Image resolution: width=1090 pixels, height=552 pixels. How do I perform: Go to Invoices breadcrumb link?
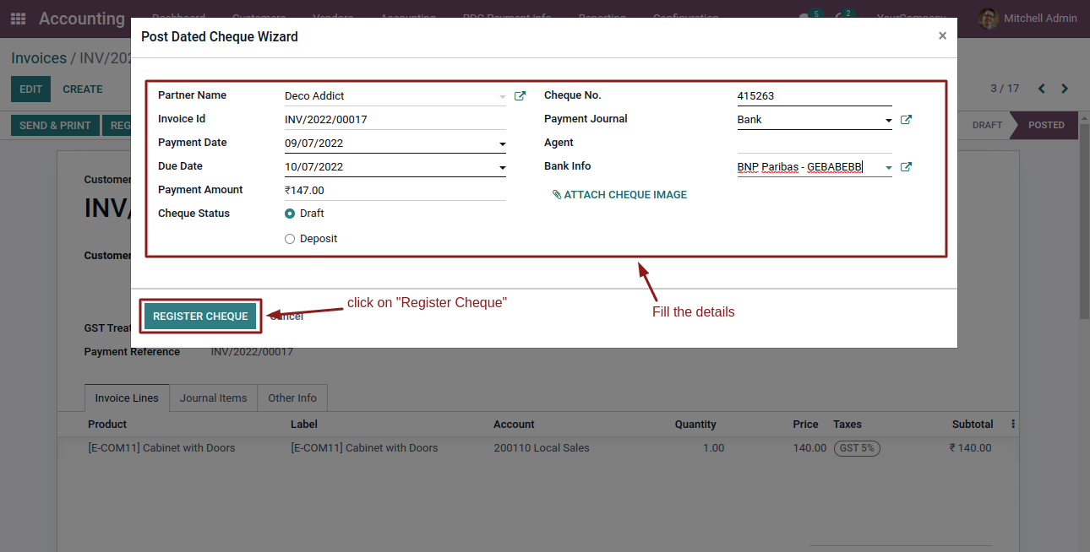coord(39,58)
